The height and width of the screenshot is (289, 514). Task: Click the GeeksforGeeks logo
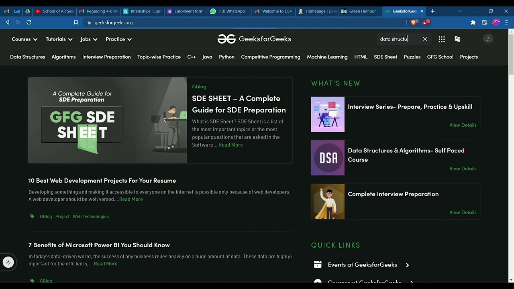point(254,39)
